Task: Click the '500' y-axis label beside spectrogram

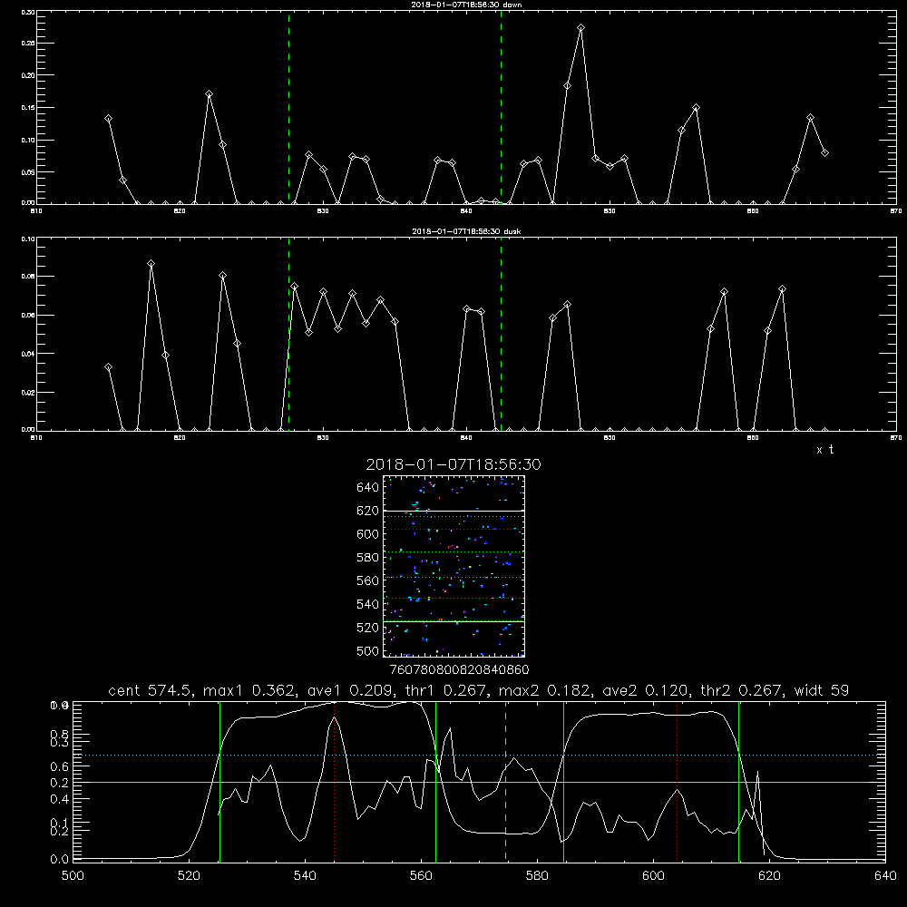Action: click(368, 651)
